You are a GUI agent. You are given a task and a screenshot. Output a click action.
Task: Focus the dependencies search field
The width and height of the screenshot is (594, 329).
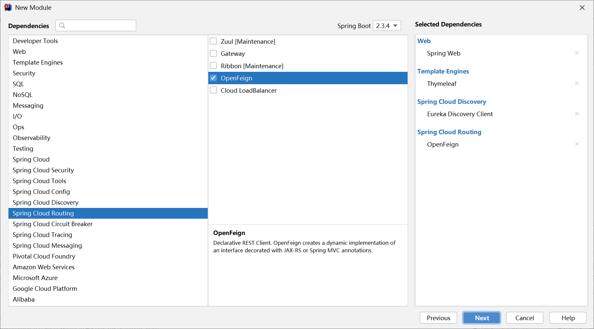pyautogui.click(x=96, y=25)
